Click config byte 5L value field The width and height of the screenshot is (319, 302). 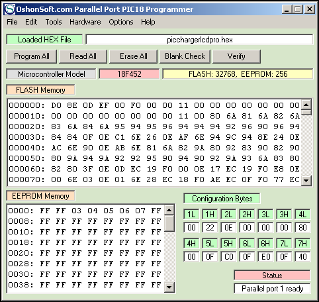pyautogui.click(x=210, y=256)
